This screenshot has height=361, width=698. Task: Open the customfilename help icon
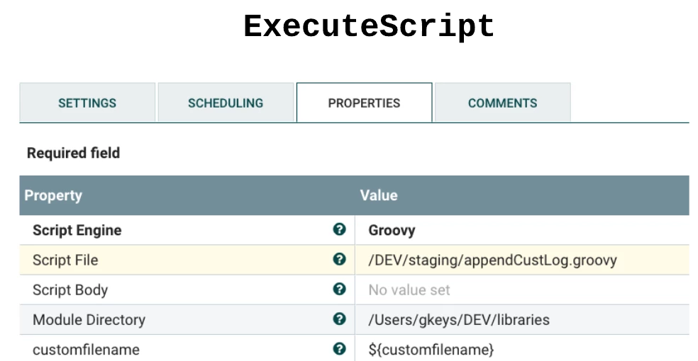(x=339, y=349)
